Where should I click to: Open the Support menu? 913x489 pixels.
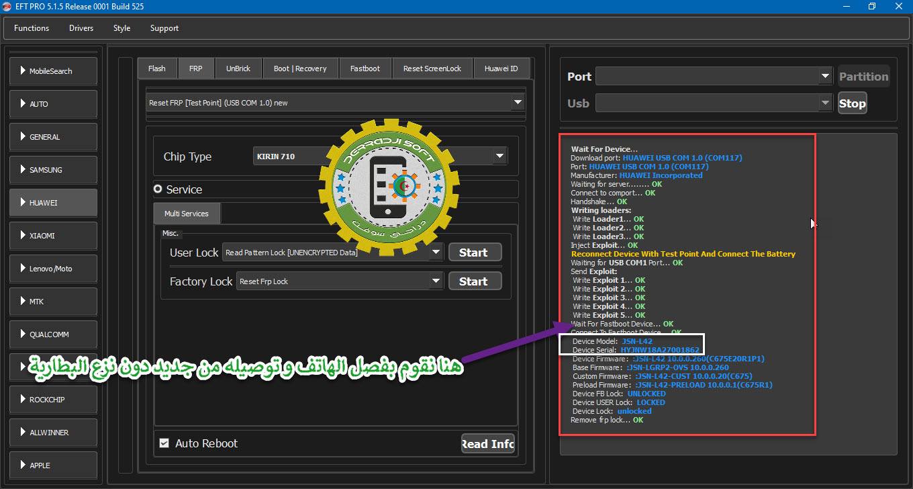click(x=164, y=28)
